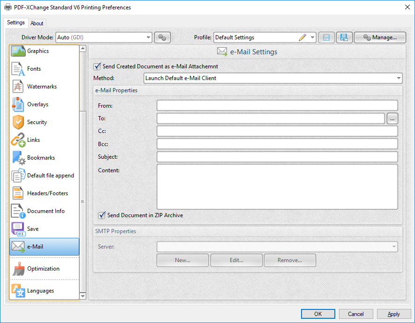The height and width of the screenshot is (323, 415).
Task: Open the Document Info icon
Action: coord(18,211)
